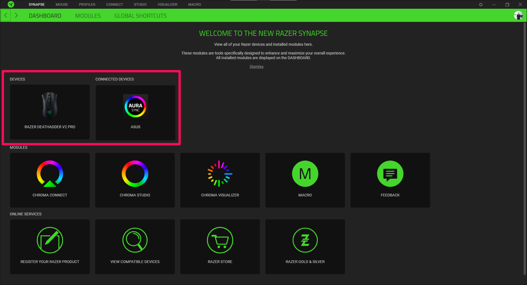Open the Chroma Visualizer module
This screenshot has width=527, height=285.
coord(220,180)
